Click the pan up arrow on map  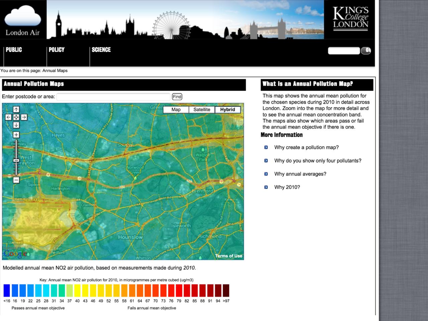16,109
